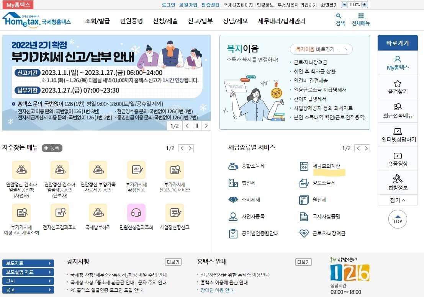This screenshot has height=297, width=424.
Task: Jump to top with TOP button
Action: coord(398,219)
